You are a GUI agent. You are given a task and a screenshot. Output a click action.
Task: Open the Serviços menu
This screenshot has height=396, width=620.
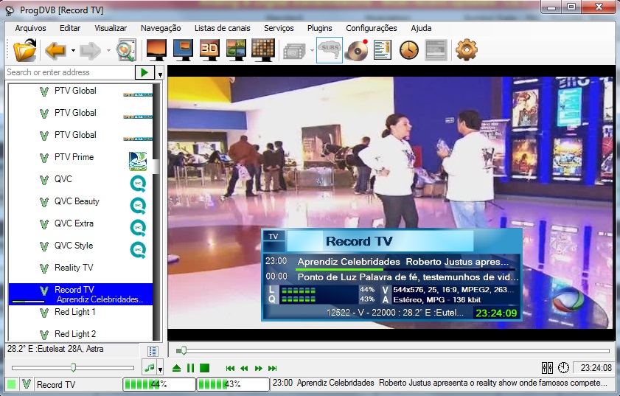click(279, 28)
